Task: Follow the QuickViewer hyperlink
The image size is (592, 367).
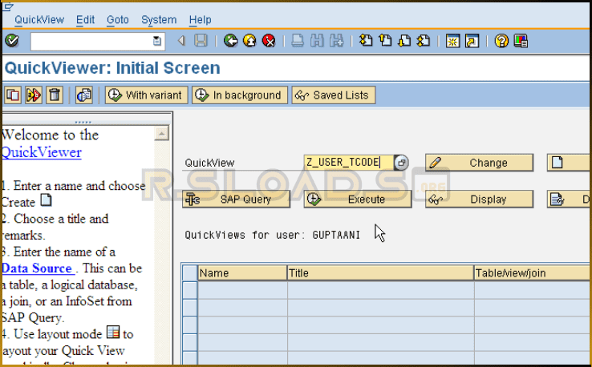Action: (41, 152)
